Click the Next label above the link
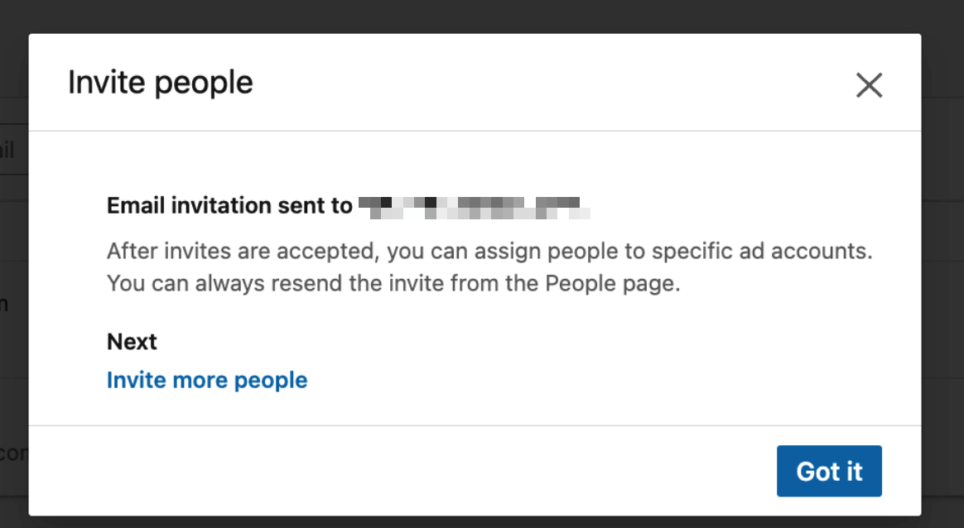 coord(132,341)
